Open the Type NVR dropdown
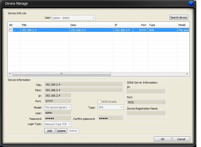 tap(111, 107)
